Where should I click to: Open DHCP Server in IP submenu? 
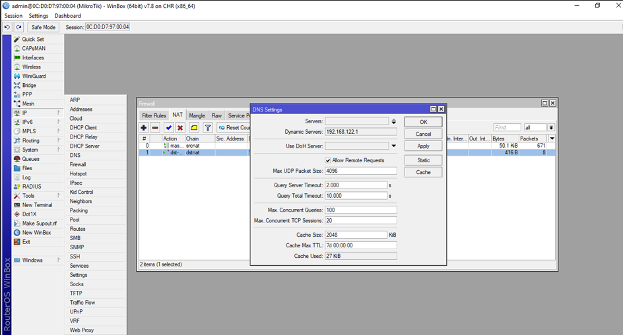point(84,146)
